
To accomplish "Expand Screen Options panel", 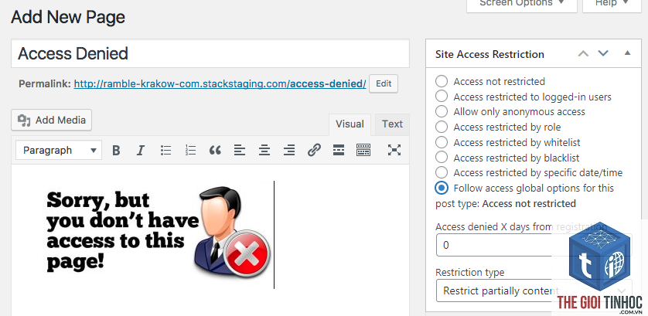I will click(x=522, y=4).
